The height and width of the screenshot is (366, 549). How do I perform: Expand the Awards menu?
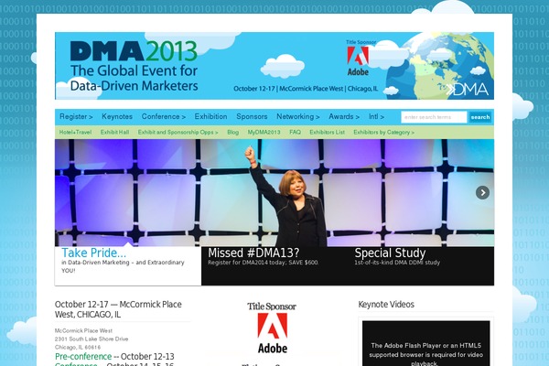pos(344,116)
